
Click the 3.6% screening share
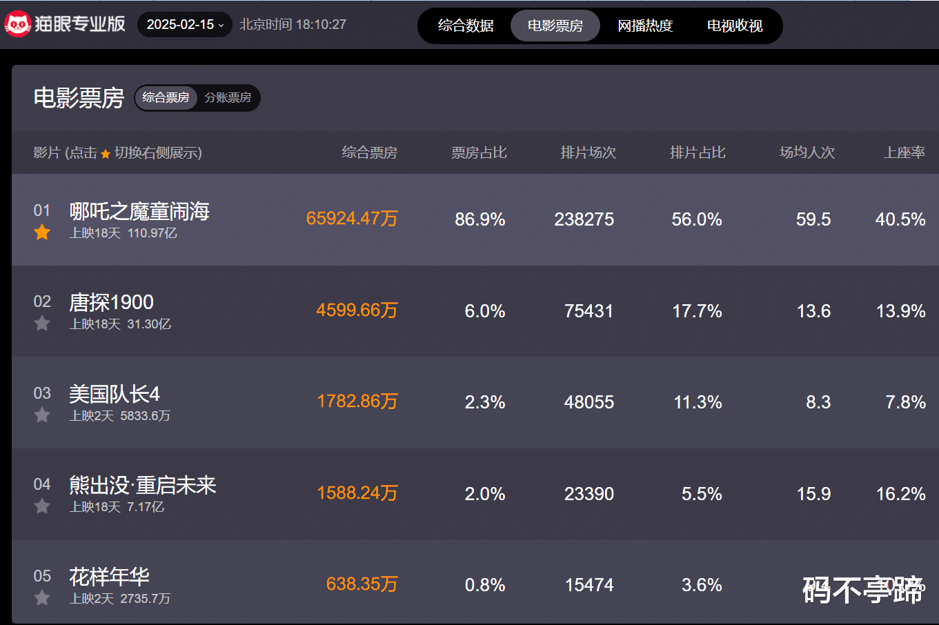tap(702, 585)
